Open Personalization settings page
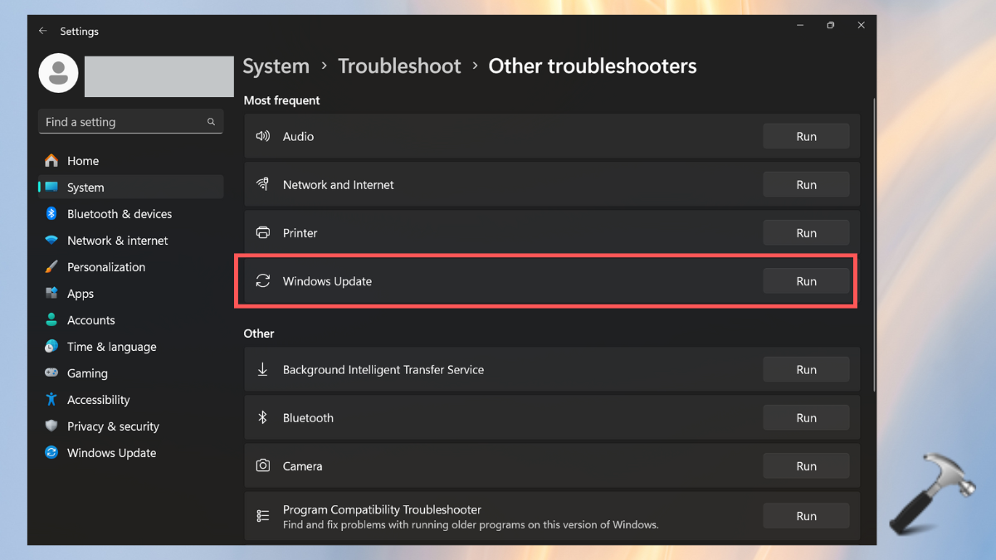This screenshot has width=996, height=560. coord(131,267)
